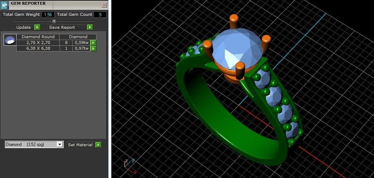This screenshot has height=178, width=374.
Task: Click the '0,97tw' weight cell
Action: click(82, 49)
